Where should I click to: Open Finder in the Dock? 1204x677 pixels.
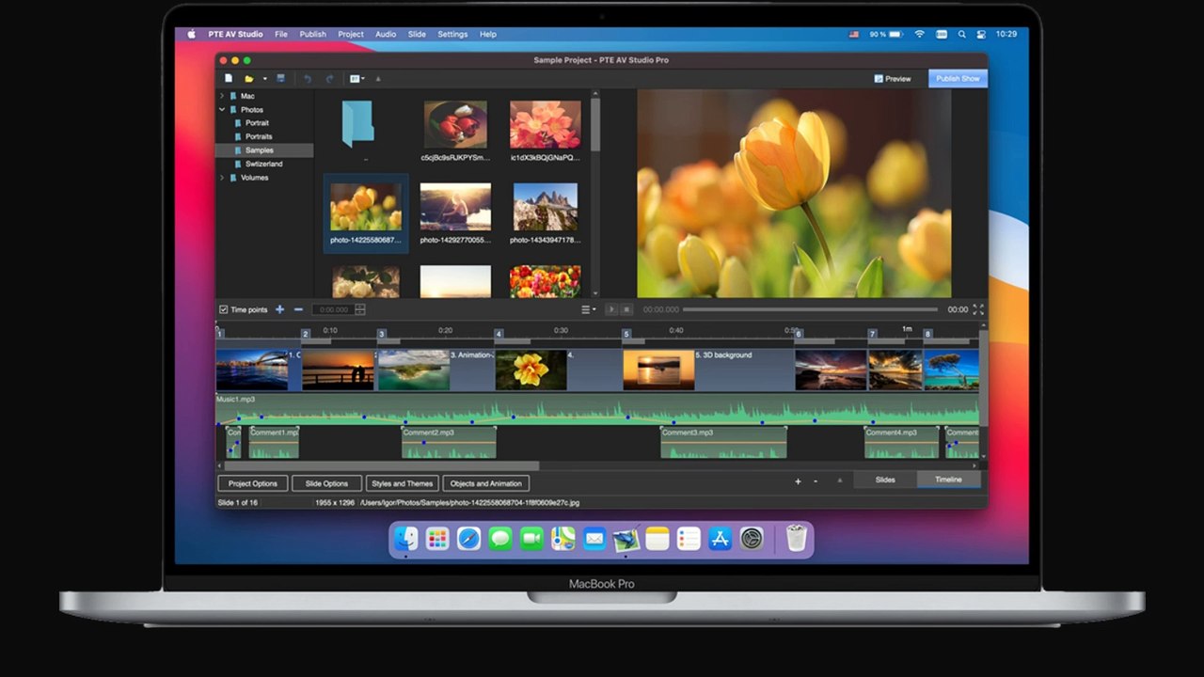click(406, 539)
